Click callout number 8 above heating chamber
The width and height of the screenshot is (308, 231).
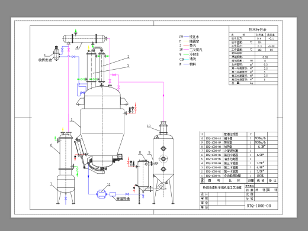pyautogui.click(x=140, y=152)
